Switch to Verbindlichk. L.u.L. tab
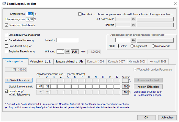The height and width of the screenshot is (122, 179). point(40,62)
